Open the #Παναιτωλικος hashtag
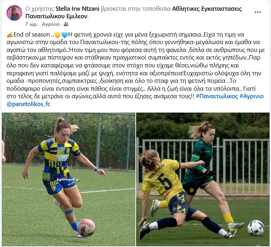The width and height of the screenshot is (271, 247). [217, 96]
